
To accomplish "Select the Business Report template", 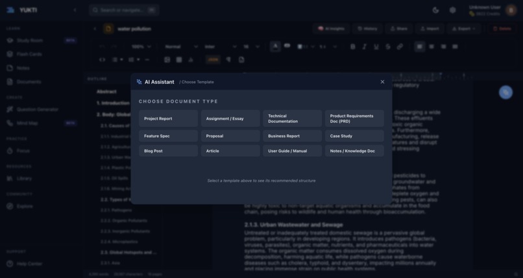I will pyautogui.click(x=293, y=136).
